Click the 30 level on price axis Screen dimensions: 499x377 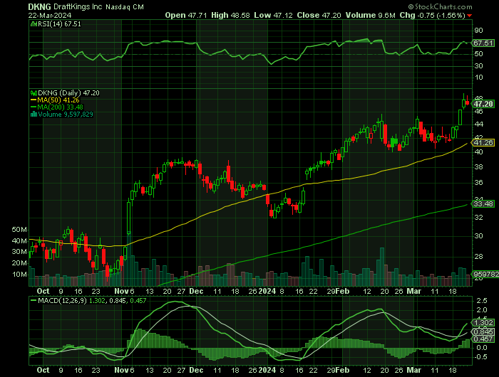click(478, 236)
